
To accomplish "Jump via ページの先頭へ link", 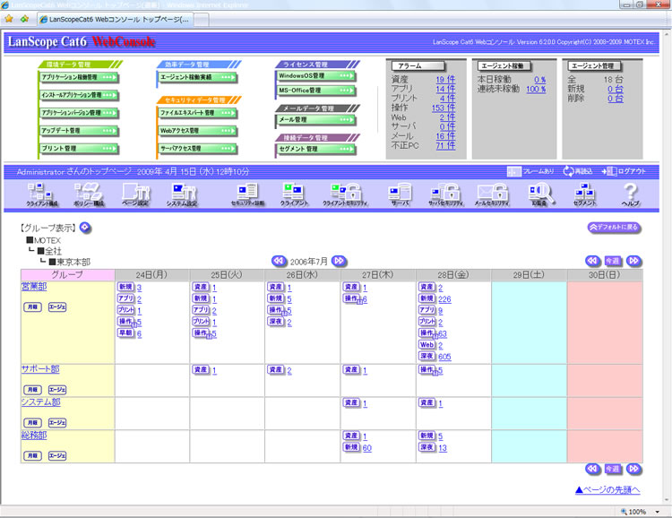I will click(607, 489).
